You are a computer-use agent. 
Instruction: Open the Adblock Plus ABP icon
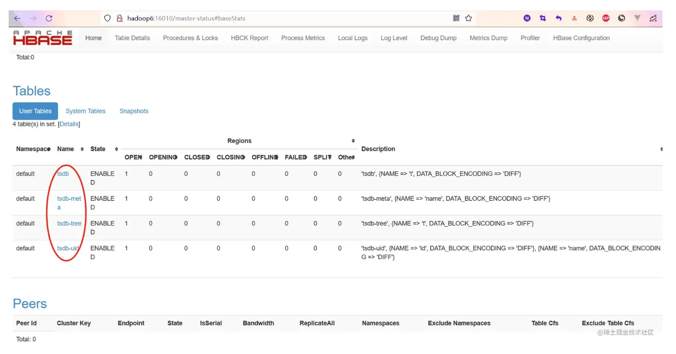[606, 18]
